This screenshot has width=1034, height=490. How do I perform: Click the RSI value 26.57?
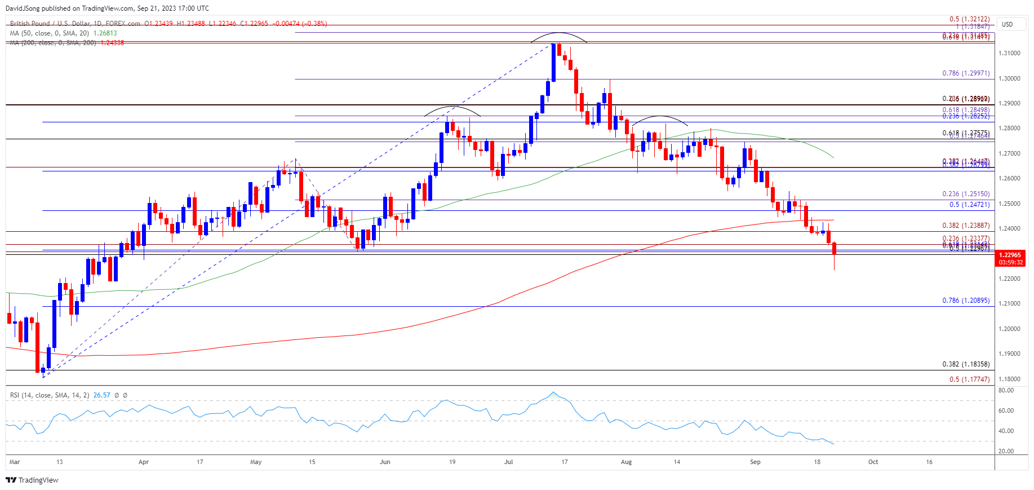[101, 395]
